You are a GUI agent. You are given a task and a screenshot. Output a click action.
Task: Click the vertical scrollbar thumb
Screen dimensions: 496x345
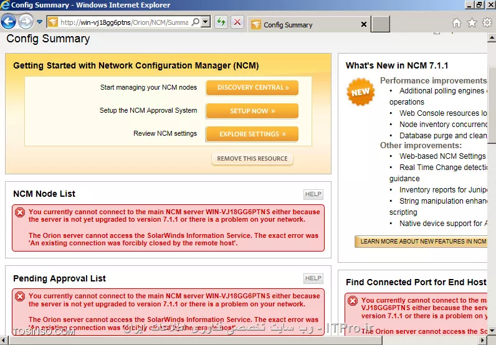[x=492, y=105]
